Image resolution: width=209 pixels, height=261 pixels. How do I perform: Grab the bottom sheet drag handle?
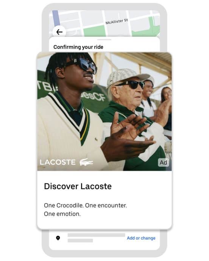(104, 40)
